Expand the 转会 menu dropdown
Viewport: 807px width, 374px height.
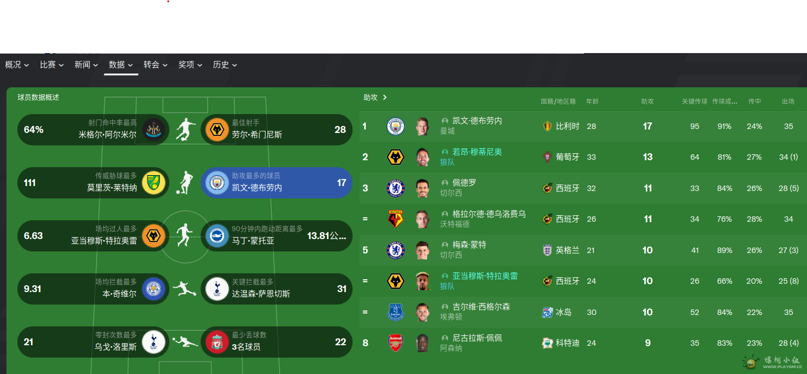pos(155,65)
